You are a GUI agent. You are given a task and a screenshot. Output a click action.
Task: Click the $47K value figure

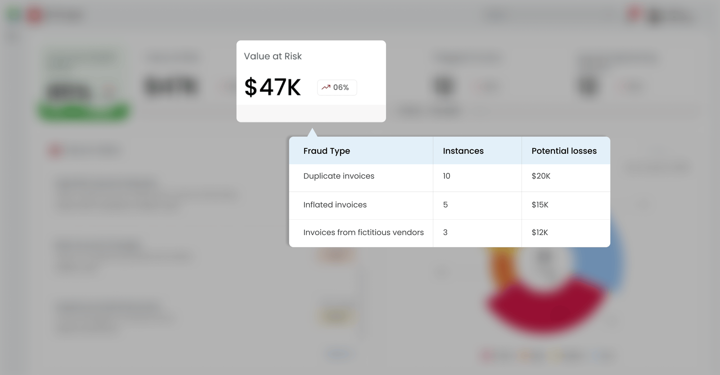coord(273,87)
